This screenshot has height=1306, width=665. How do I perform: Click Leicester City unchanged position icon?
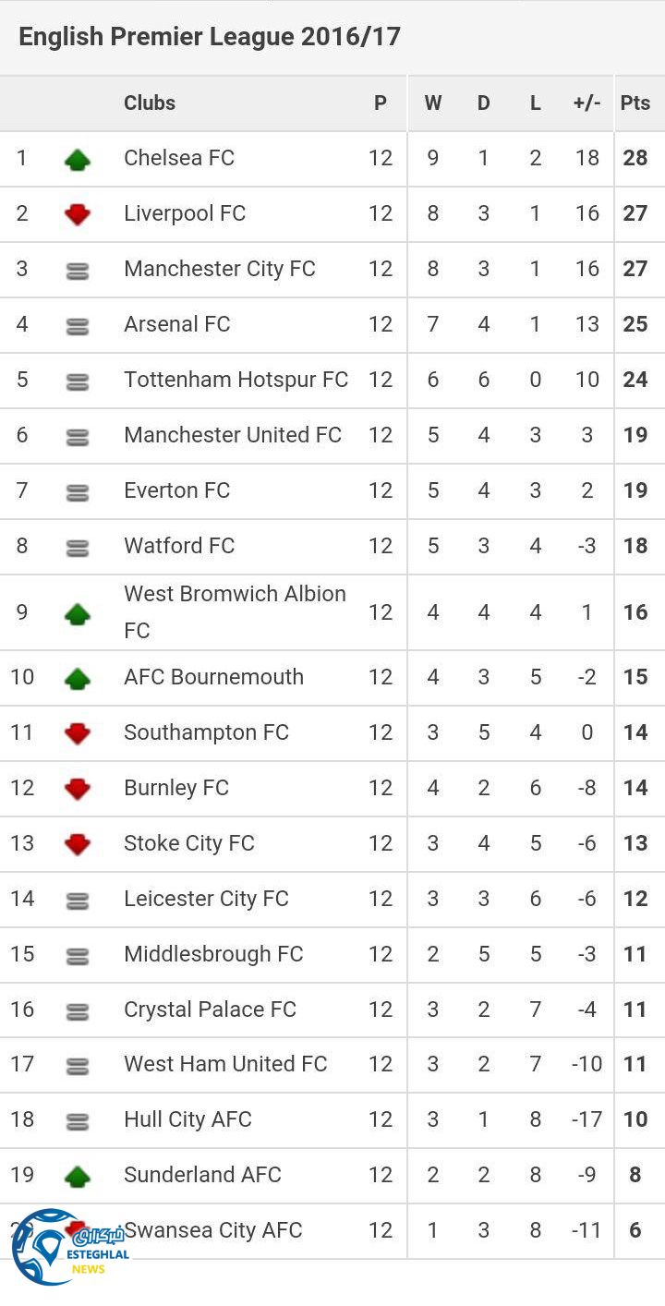coord(78,901)
